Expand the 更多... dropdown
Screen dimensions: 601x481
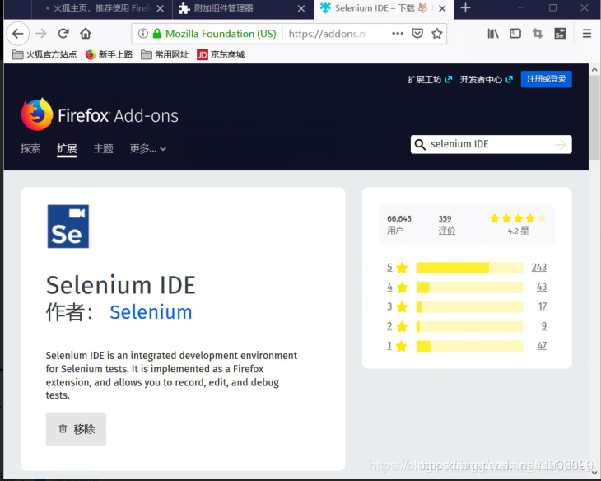pyautogui.click(x=148, y=148)
